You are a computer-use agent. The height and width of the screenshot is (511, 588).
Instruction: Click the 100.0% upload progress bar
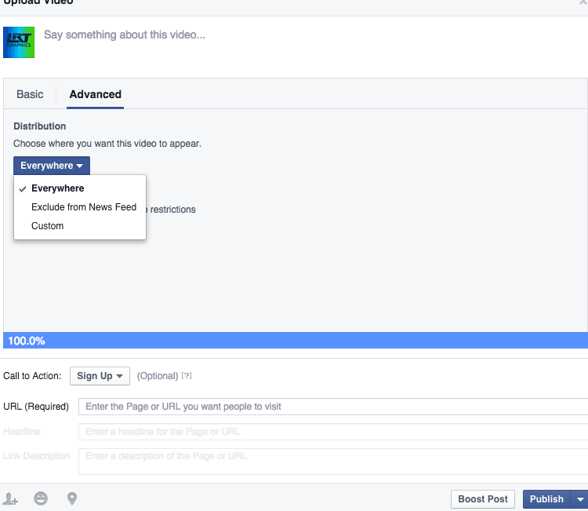[296, 341]
